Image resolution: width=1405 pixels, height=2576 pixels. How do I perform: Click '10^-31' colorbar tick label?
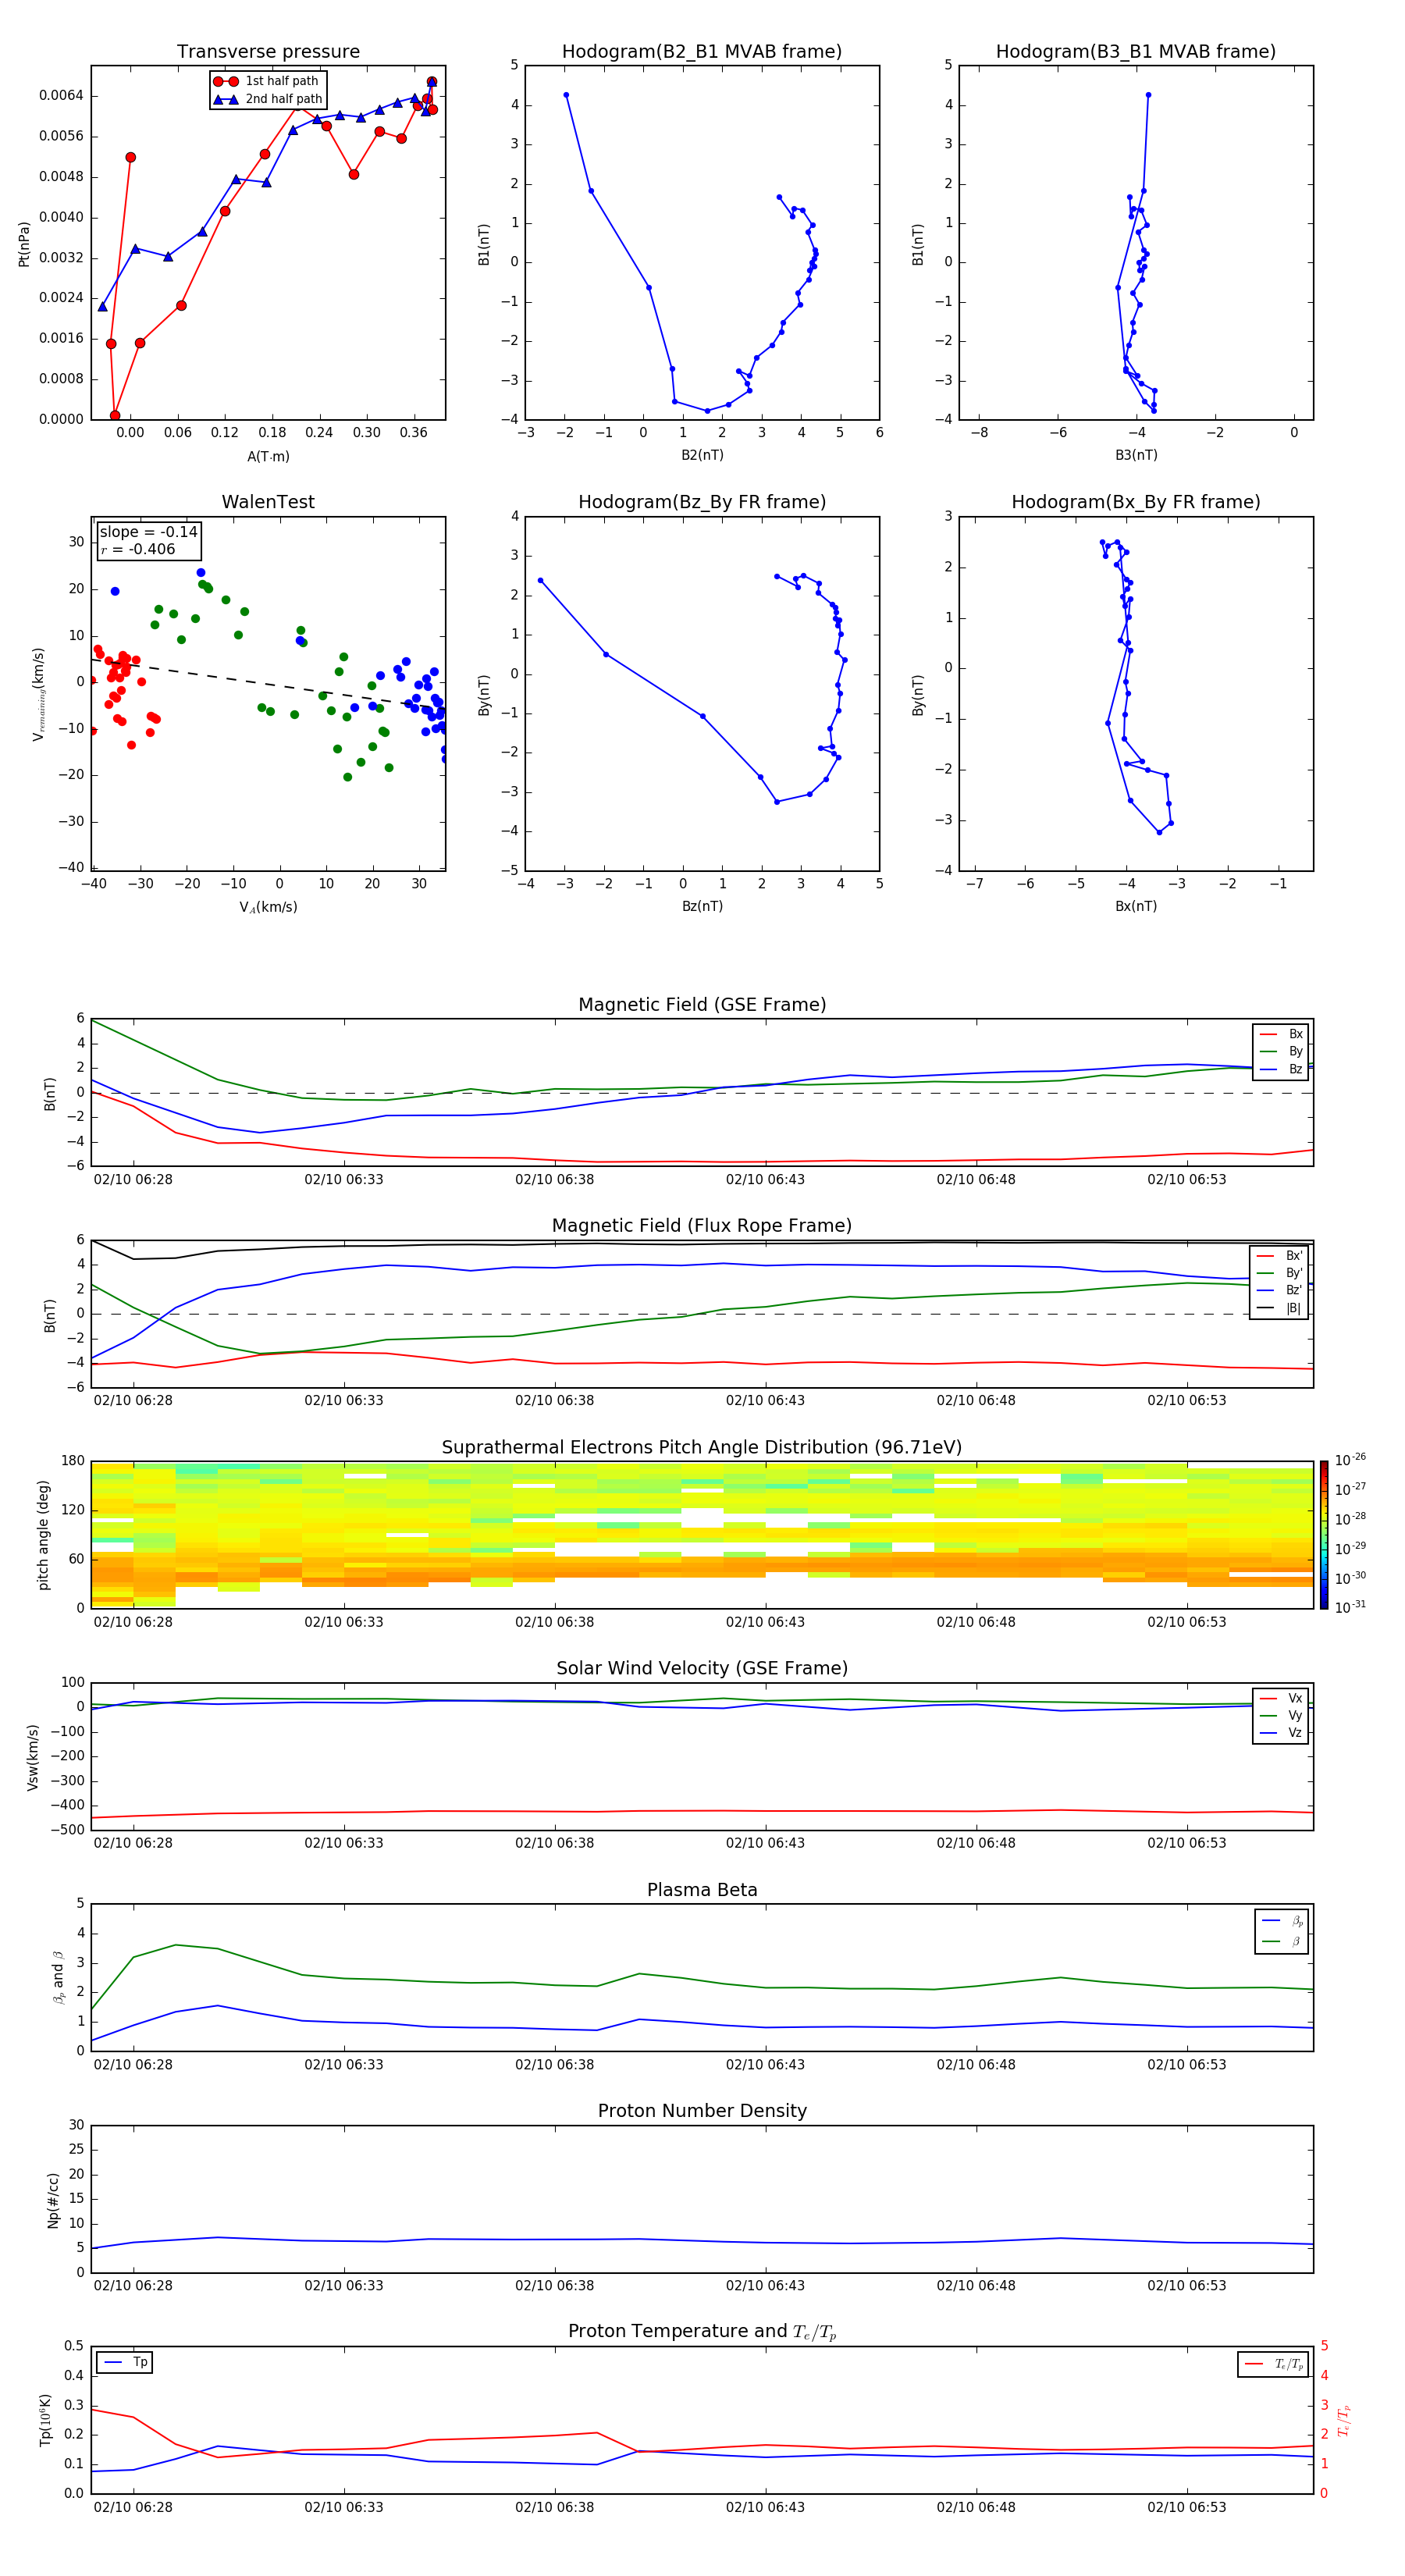click(1350, 1607)
